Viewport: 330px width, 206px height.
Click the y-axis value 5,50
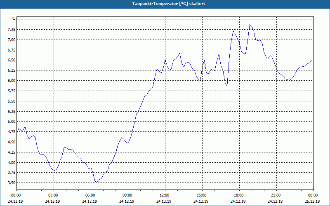click(x=12, y=101)
